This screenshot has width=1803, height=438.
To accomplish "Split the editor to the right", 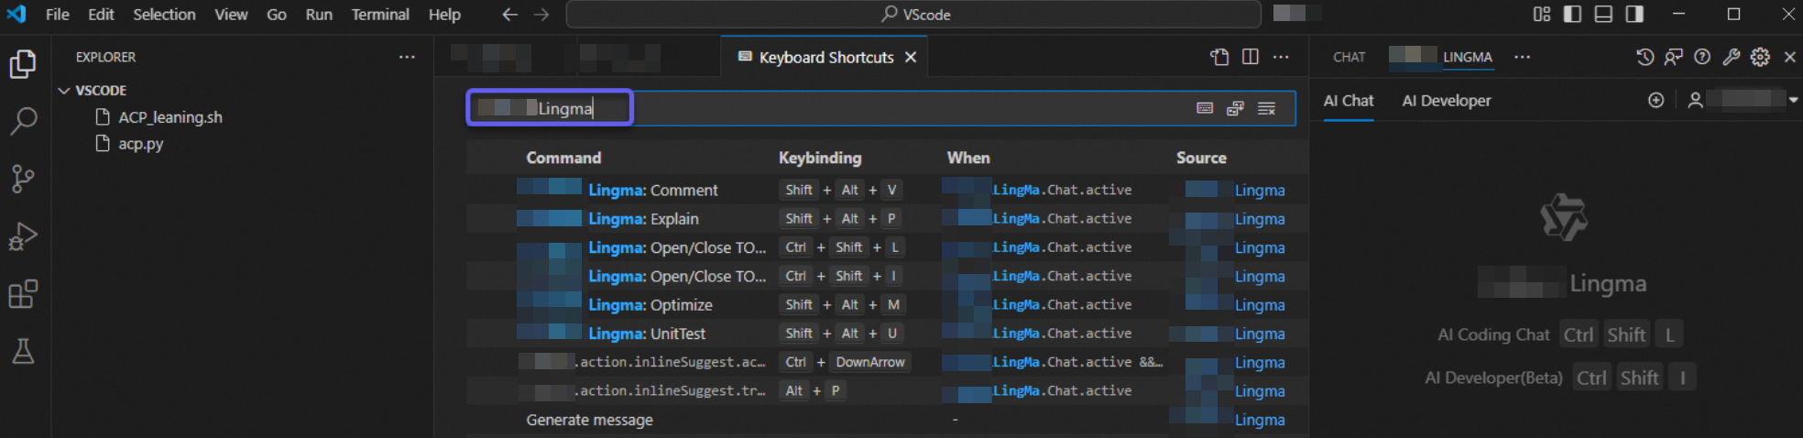I will click(x=1251, y=57).
